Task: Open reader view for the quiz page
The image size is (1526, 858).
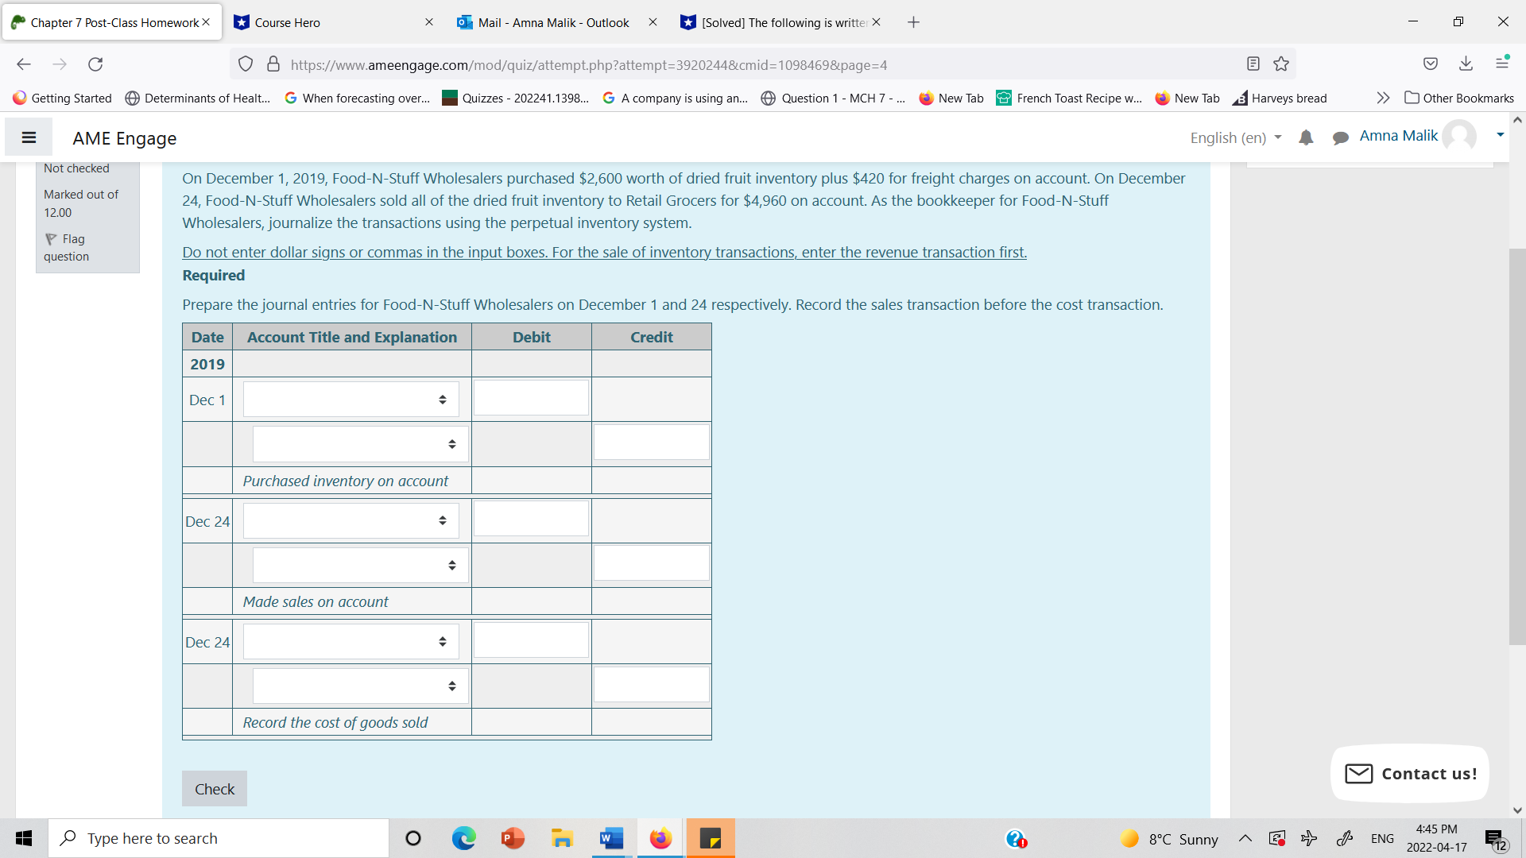Action: coord(1253,64)
